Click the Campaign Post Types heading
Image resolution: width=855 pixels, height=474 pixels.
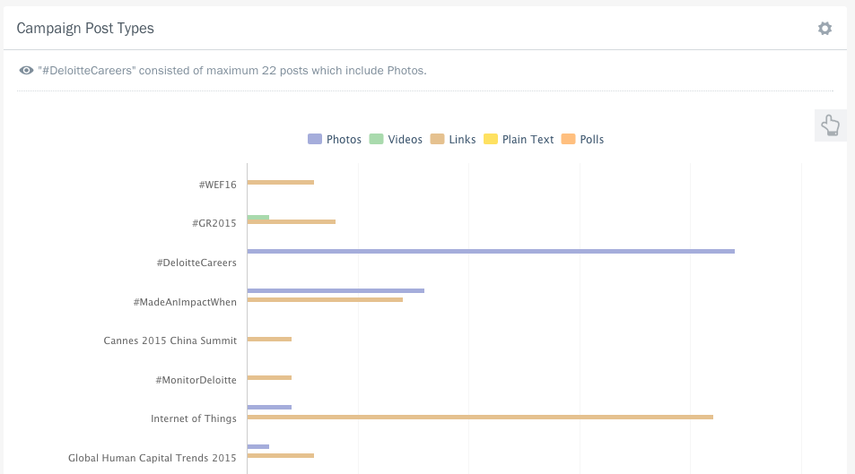point(85,29)
